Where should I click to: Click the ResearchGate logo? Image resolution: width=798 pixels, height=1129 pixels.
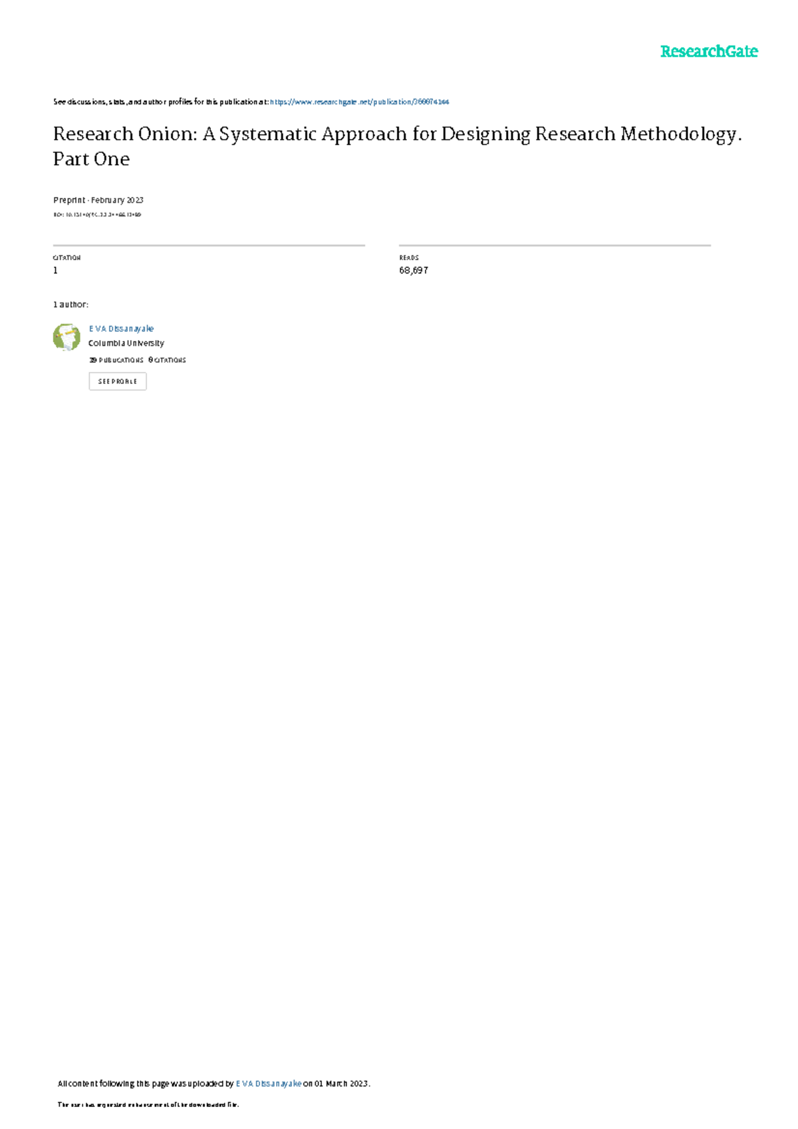(708, 52)
